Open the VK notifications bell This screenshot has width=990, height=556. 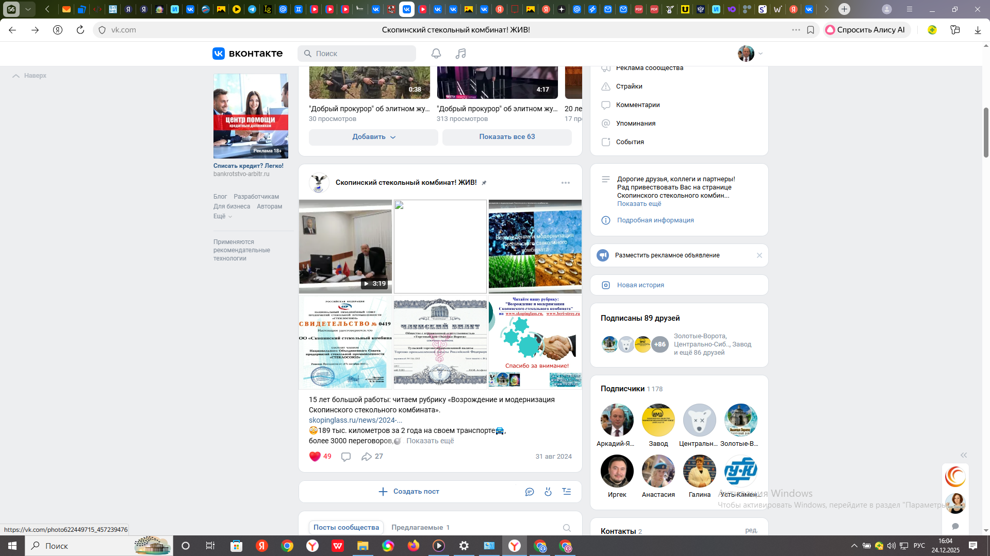[x=436, y=54]
